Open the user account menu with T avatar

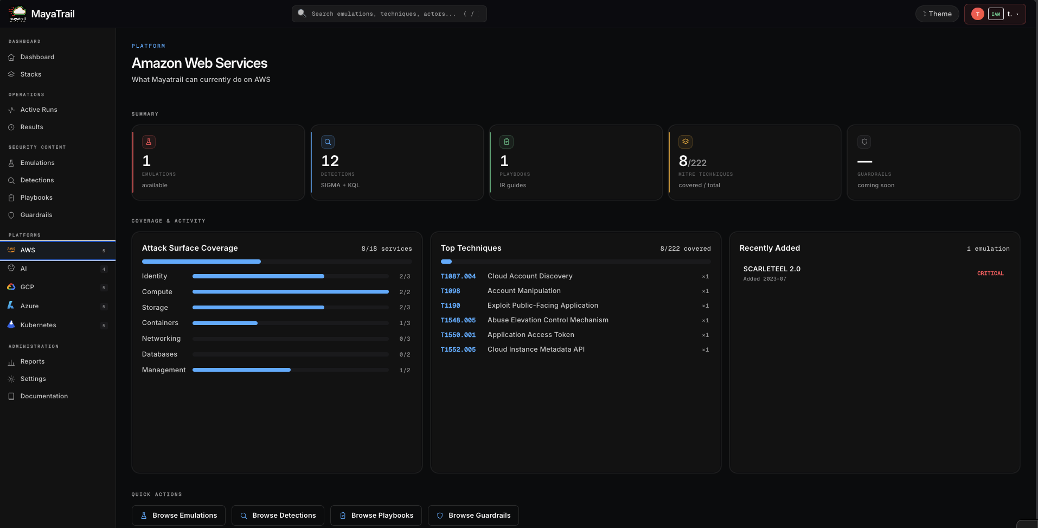click(995, 14)
